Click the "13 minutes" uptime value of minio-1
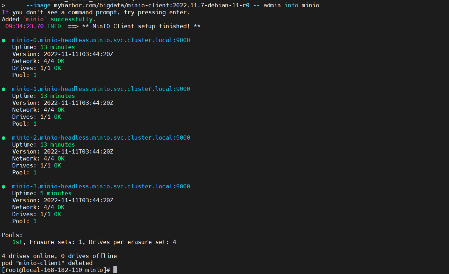The image size is (449, 274). pyautogui.click(x=58, y=96)
